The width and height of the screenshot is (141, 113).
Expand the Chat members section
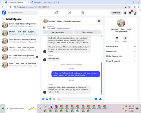[121, 51]
